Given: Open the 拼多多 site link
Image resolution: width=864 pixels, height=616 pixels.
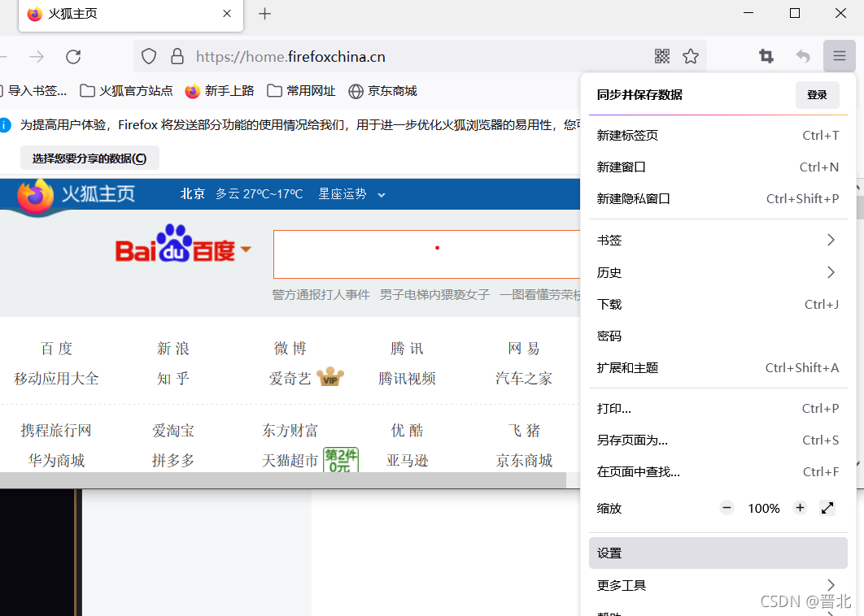Looking at the screenshot, I should point(173,460).
